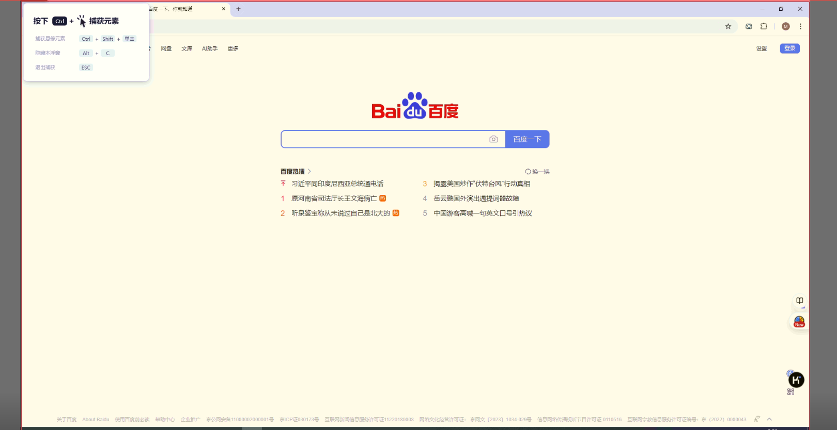Screen dimensions: 837x430
Task: Click footer link 企业推广
Action: 190,420
